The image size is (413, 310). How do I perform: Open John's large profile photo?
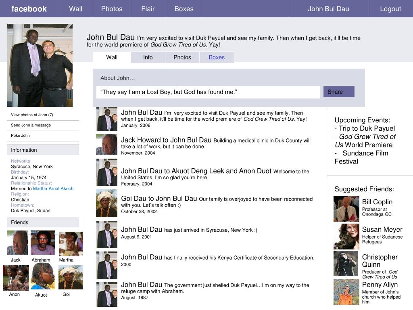coord(40,65)
